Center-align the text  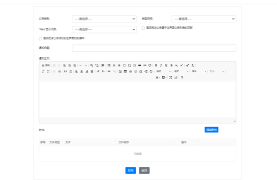coord(81,71)
